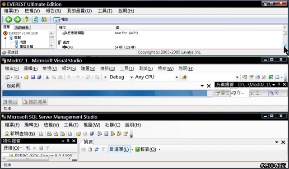Click 新增查詢(N) in SQL Server Management Studio
The image size is (289, 169).
coord(19,134)
